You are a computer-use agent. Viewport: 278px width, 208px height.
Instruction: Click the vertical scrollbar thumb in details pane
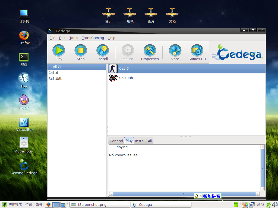(263, 168)
